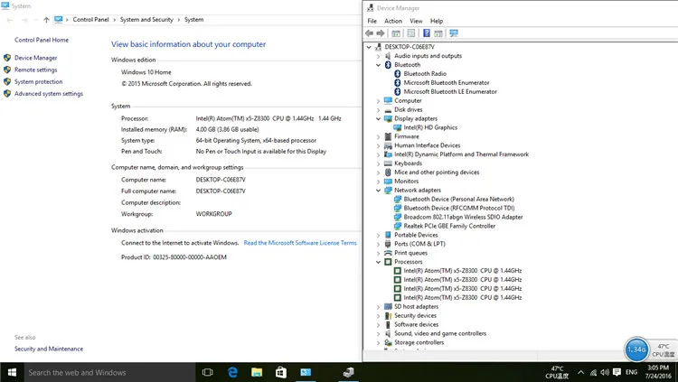
Task: Open Advanced system settings link
Action: (x=49, y=94)
